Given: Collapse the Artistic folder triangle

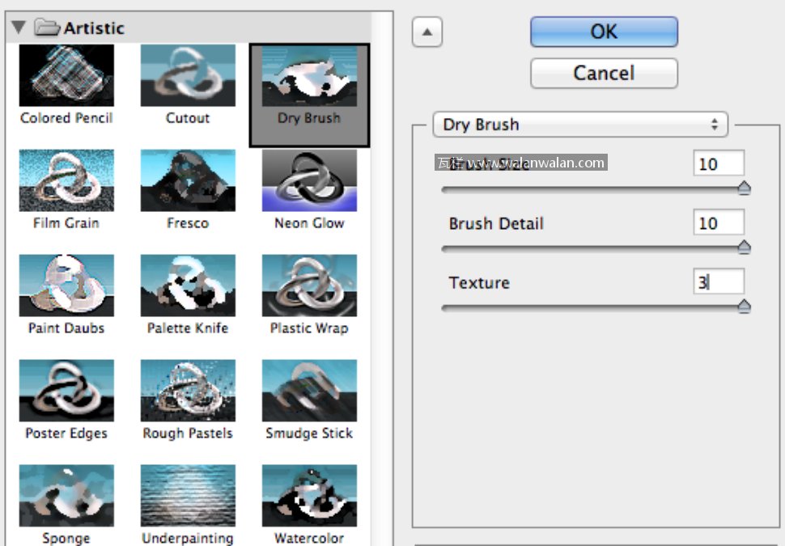Looking at the screenshot, I should point(19,28).
